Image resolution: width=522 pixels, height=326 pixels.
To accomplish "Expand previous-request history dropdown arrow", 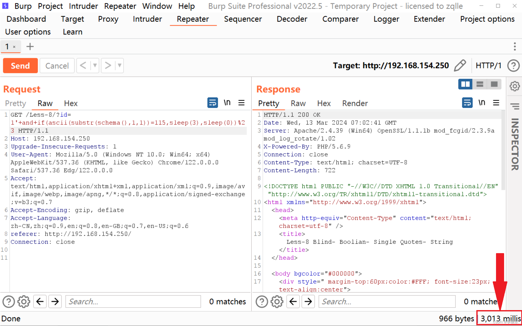I will (x=95, y=66).
